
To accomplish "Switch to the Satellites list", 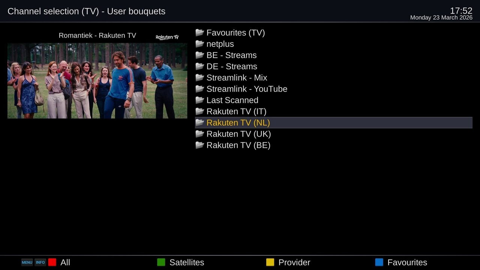I will (x=187, y=262).
